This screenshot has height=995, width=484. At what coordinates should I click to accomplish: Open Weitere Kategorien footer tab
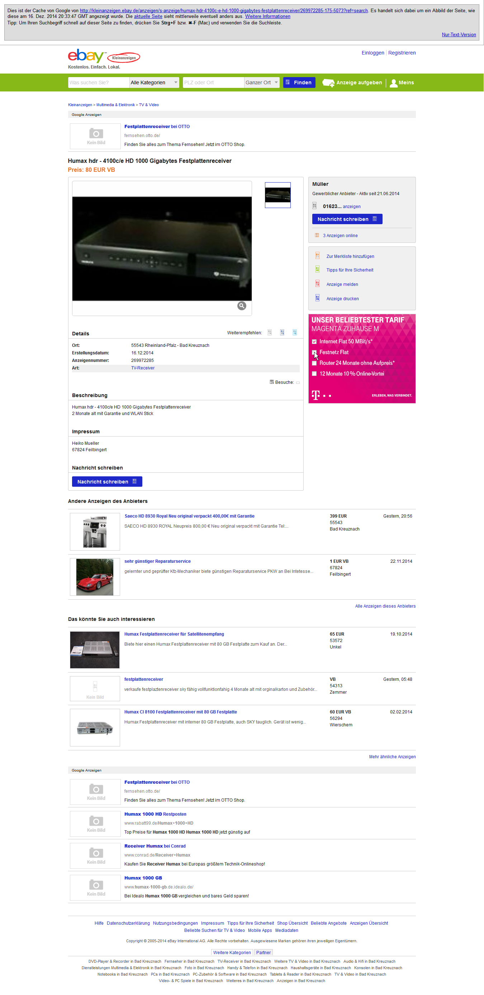(232, 953)
